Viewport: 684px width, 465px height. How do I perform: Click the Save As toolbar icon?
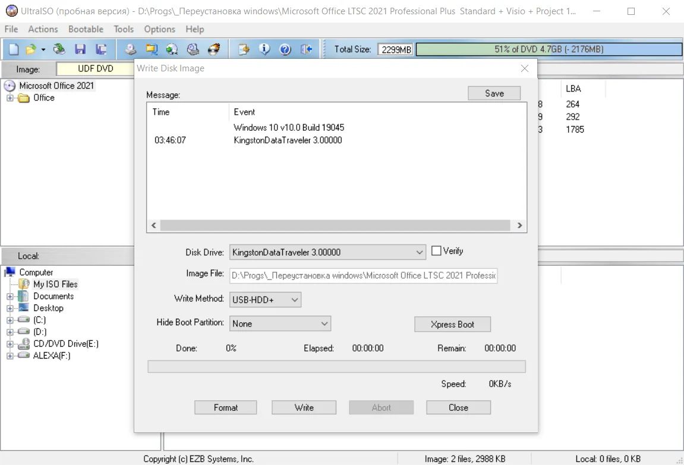click(x=101, y=49)
